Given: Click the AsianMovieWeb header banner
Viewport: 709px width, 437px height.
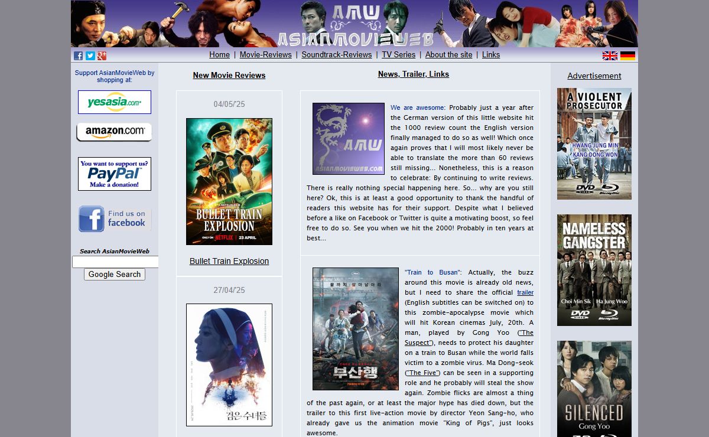Looking at the screenshot, I should (354, 24).
